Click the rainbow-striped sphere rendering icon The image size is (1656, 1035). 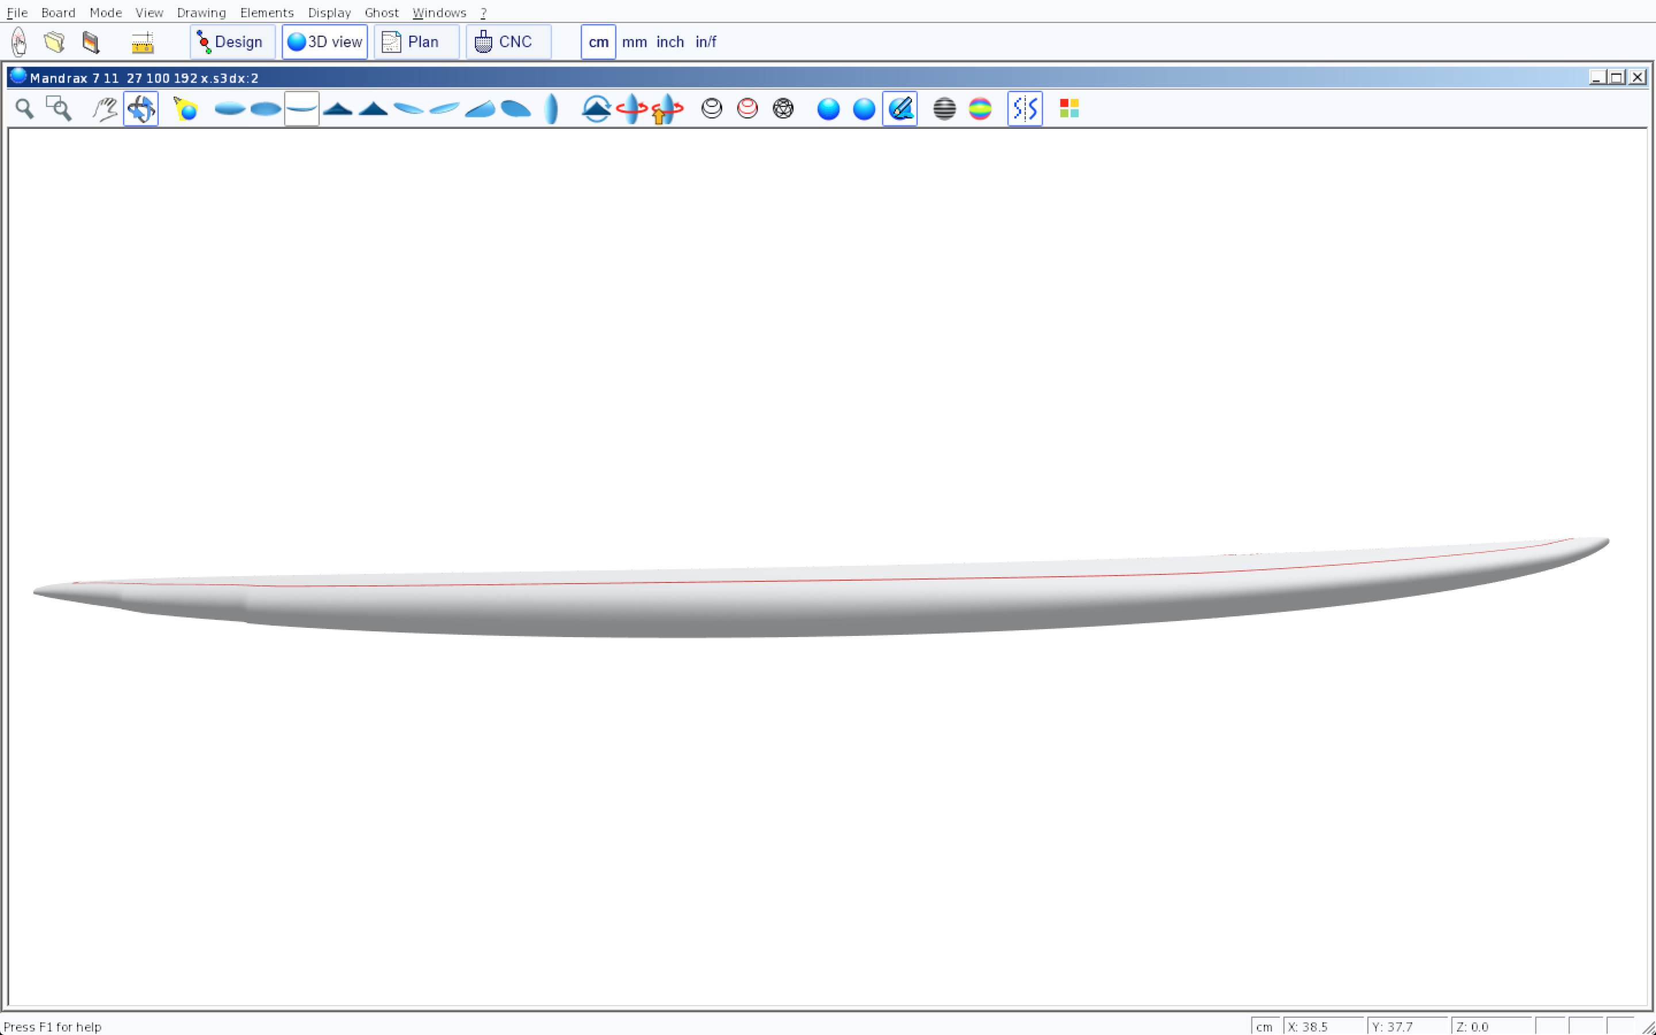point(980,109)
